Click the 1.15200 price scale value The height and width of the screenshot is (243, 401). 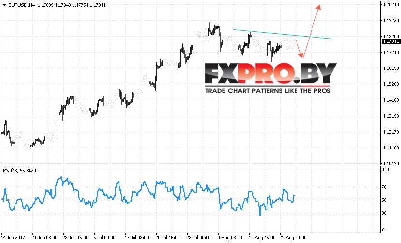coord(391,84)
